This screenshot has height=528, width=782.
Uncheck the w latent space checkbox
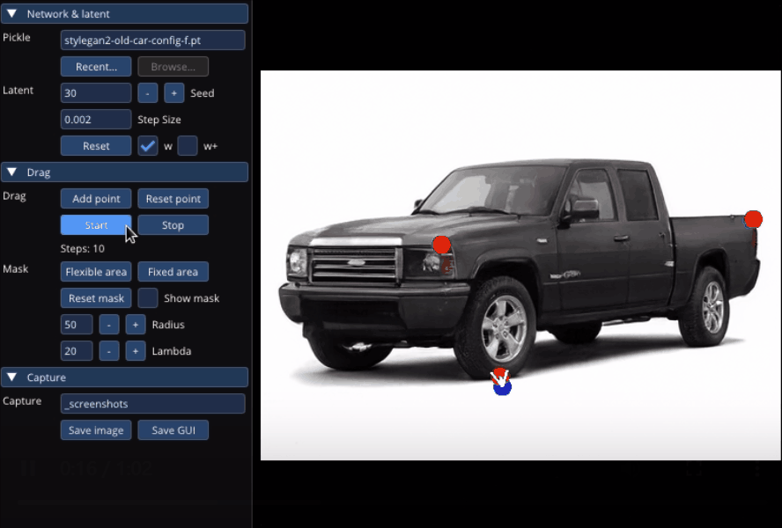[x=148, y=145]
